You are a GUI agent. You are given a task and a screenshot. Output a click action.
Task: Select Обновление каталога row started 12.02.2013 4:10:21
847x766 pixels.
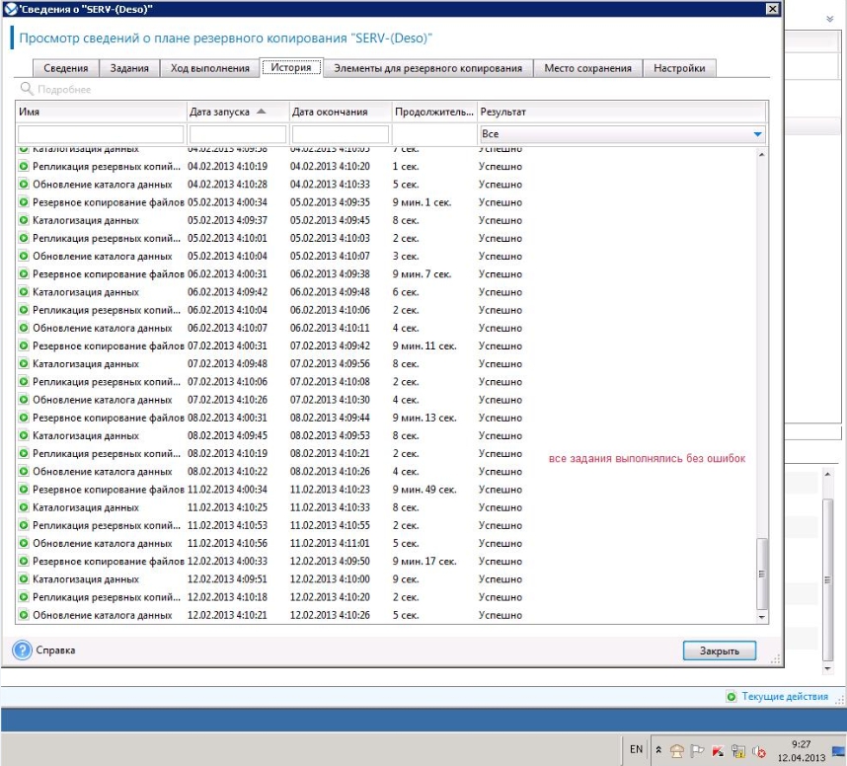[x=386, y=615]
